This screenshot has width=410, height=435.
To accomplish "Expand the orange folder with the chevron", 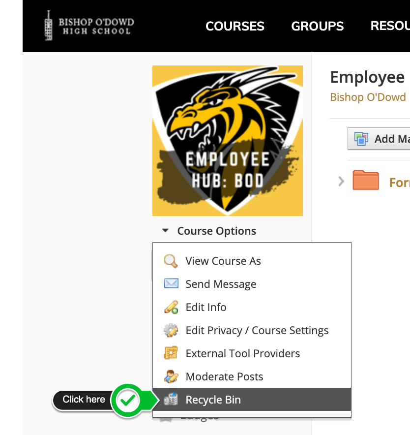I will click(x=341, y=182).
